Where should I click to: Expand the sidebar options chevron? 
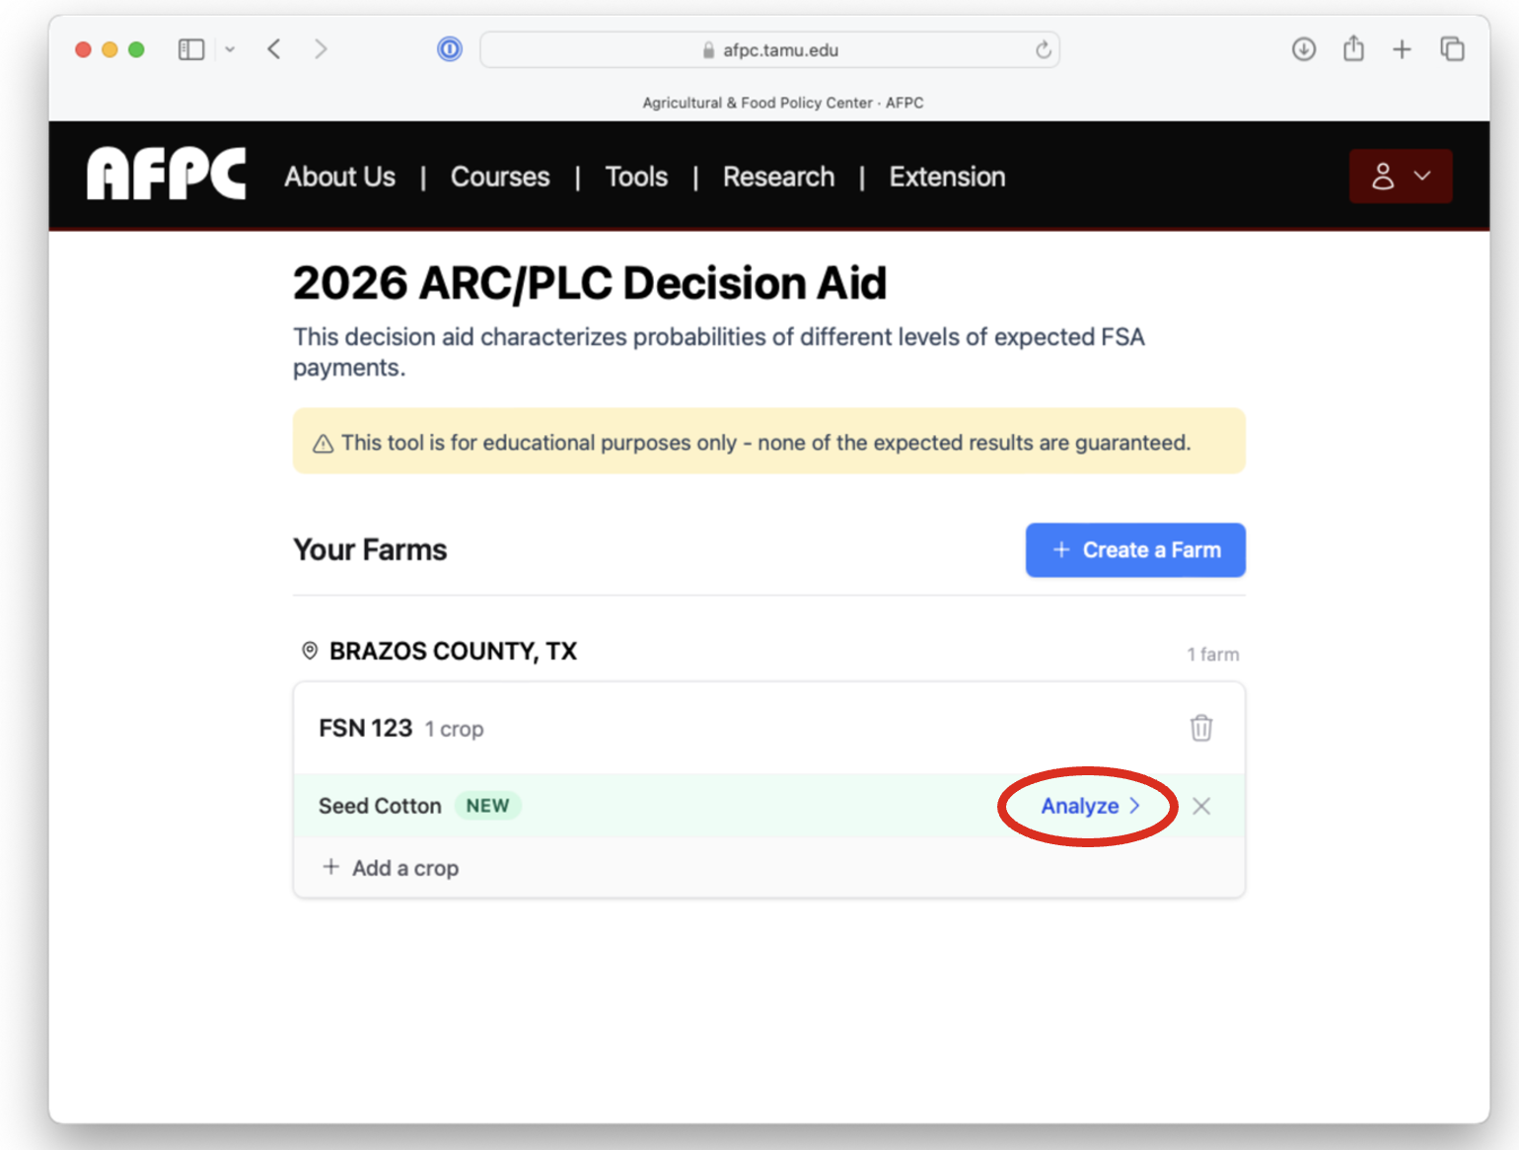click(x=230, y=49)
